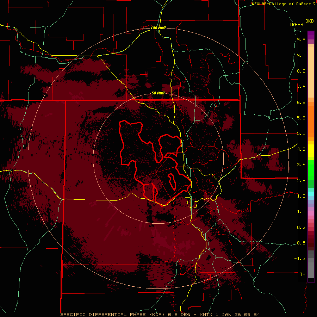Click the [PHAS] units label

coord(298,24)
